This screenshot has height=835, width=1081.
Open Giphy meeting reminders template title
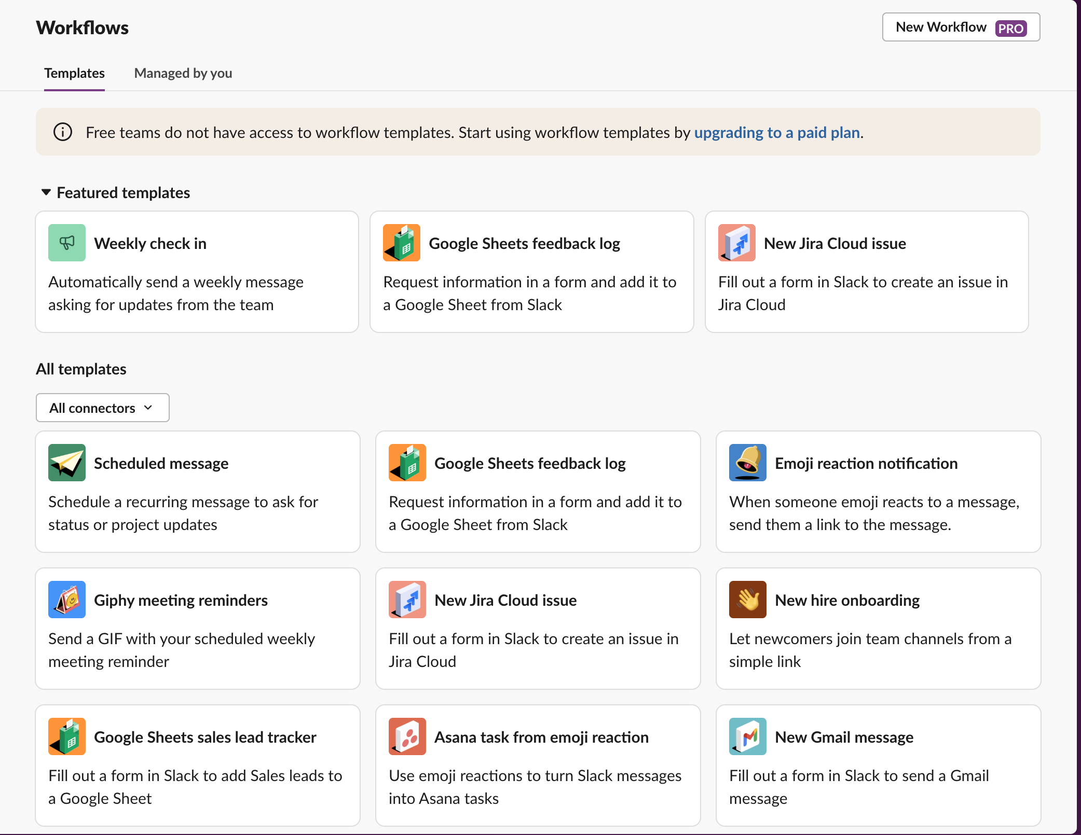(x=181, y=600)
